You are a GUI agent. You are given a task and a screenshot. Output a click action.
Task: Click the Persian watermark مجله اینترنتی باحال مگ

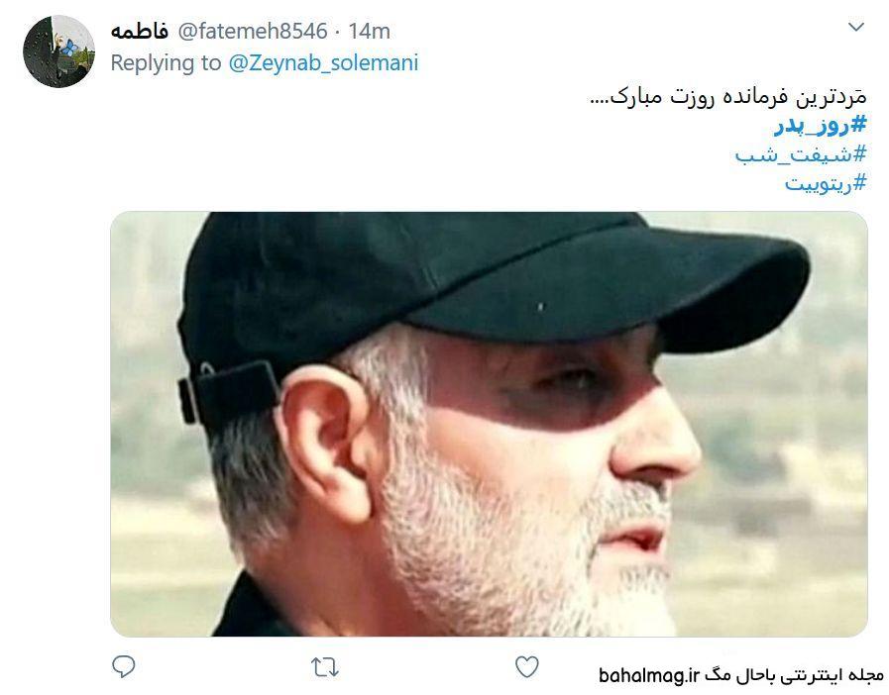794,675
